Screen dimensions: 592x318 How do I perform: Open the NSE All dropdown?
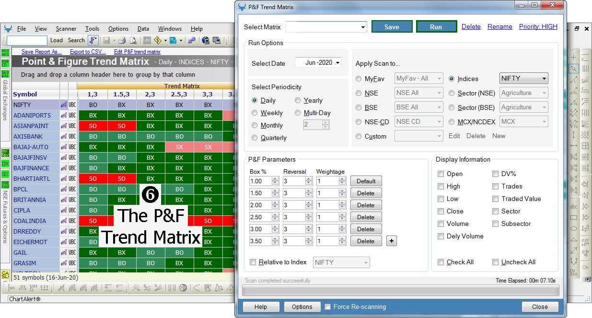(x=418, y=93)
